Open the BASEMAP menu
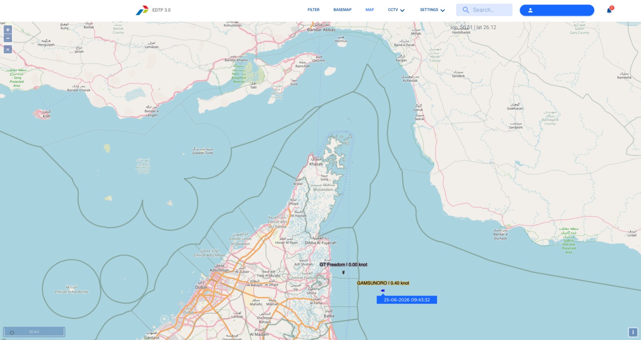641x340 pixels. [342, 10]
